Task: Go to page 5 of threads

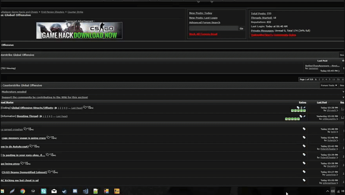Action: tap(329, 79)
